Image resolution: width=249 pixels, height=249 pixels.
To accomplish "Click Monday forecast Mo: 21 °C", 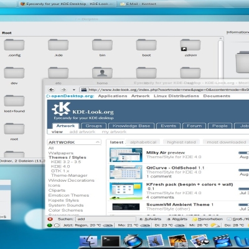I will [x=134, y=225].
